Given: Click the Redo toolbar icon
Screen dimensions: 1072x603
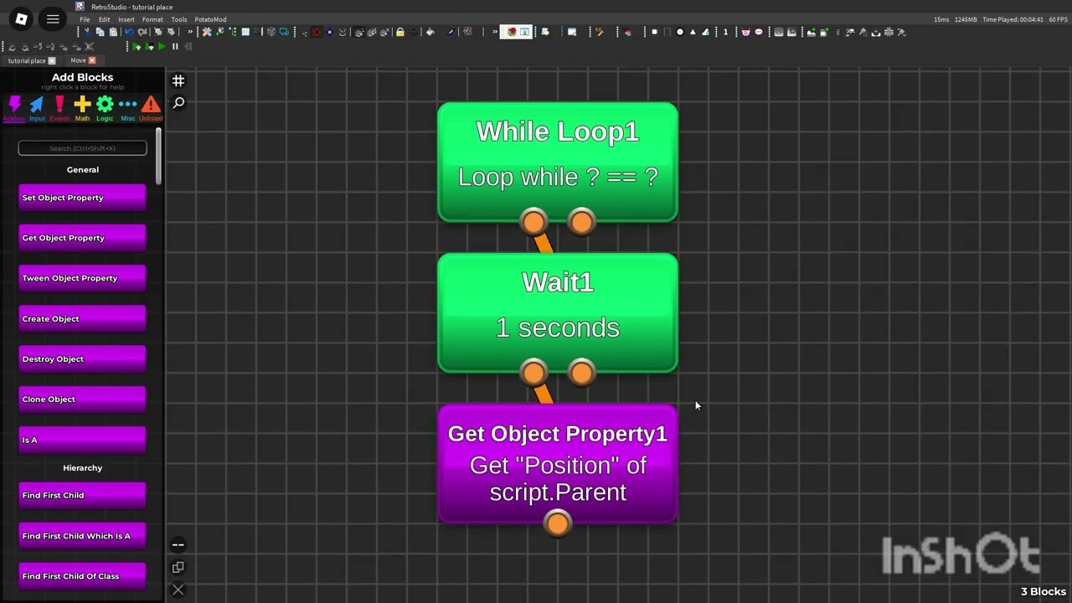Looking at the screenshot, I should click(142, 32).
